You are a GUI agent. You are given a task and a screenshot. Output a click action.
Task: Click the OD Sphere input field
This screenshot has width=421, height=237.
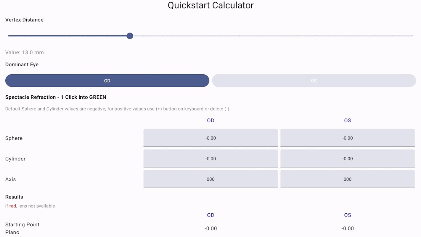click(x=210, y=138)
